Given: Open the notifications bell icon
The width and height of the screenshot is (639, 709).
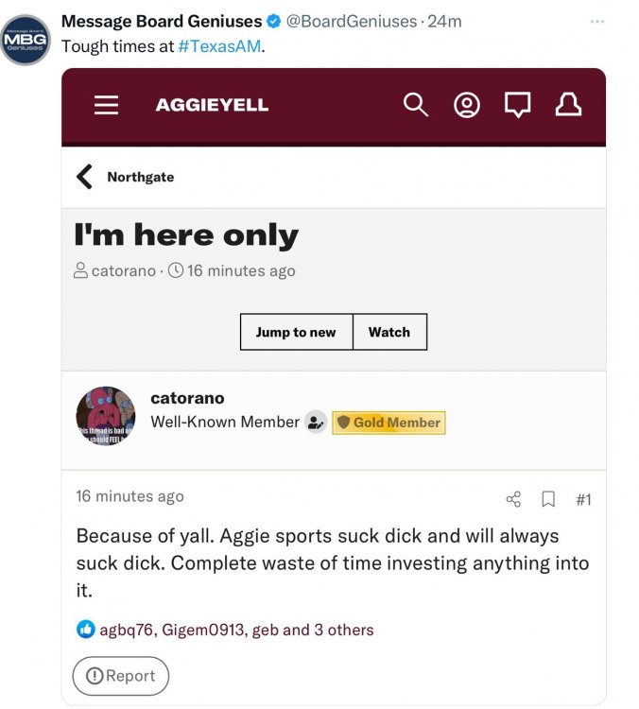Looking at the screenshot, I should click(568, 105).
